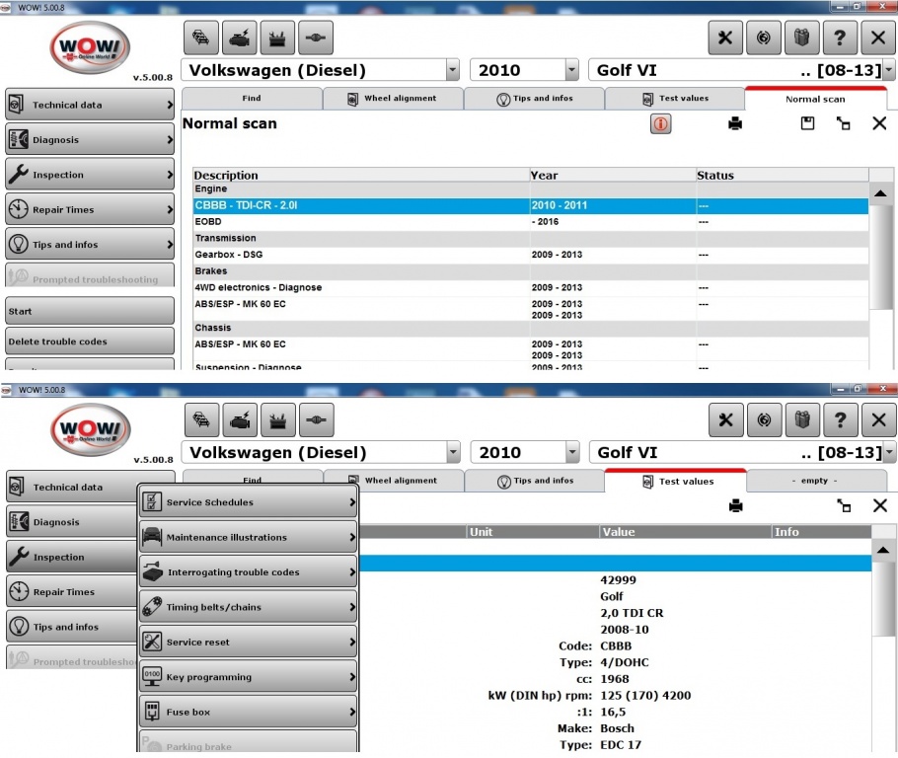Open vehicle selection icon in lower window

coord(201,420)
